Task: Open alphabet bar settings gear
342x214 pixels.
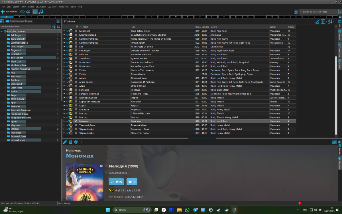Action: click(x=340, y=17)
